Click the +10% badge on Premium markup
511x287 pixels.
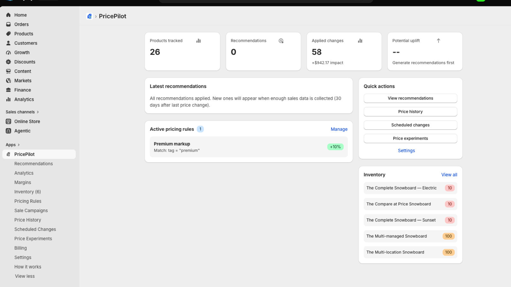pos(335,147)
